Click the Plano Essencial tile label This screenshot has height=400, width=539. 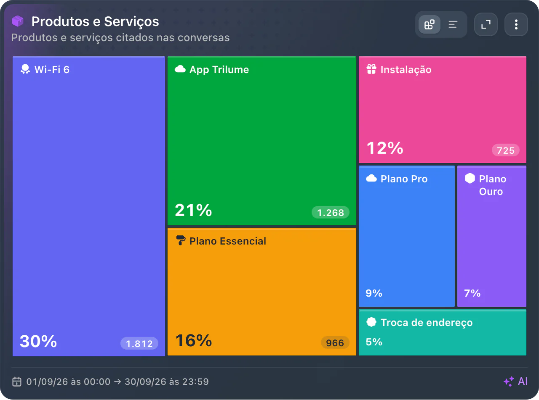pyautogui.click(x=228, y=241)
